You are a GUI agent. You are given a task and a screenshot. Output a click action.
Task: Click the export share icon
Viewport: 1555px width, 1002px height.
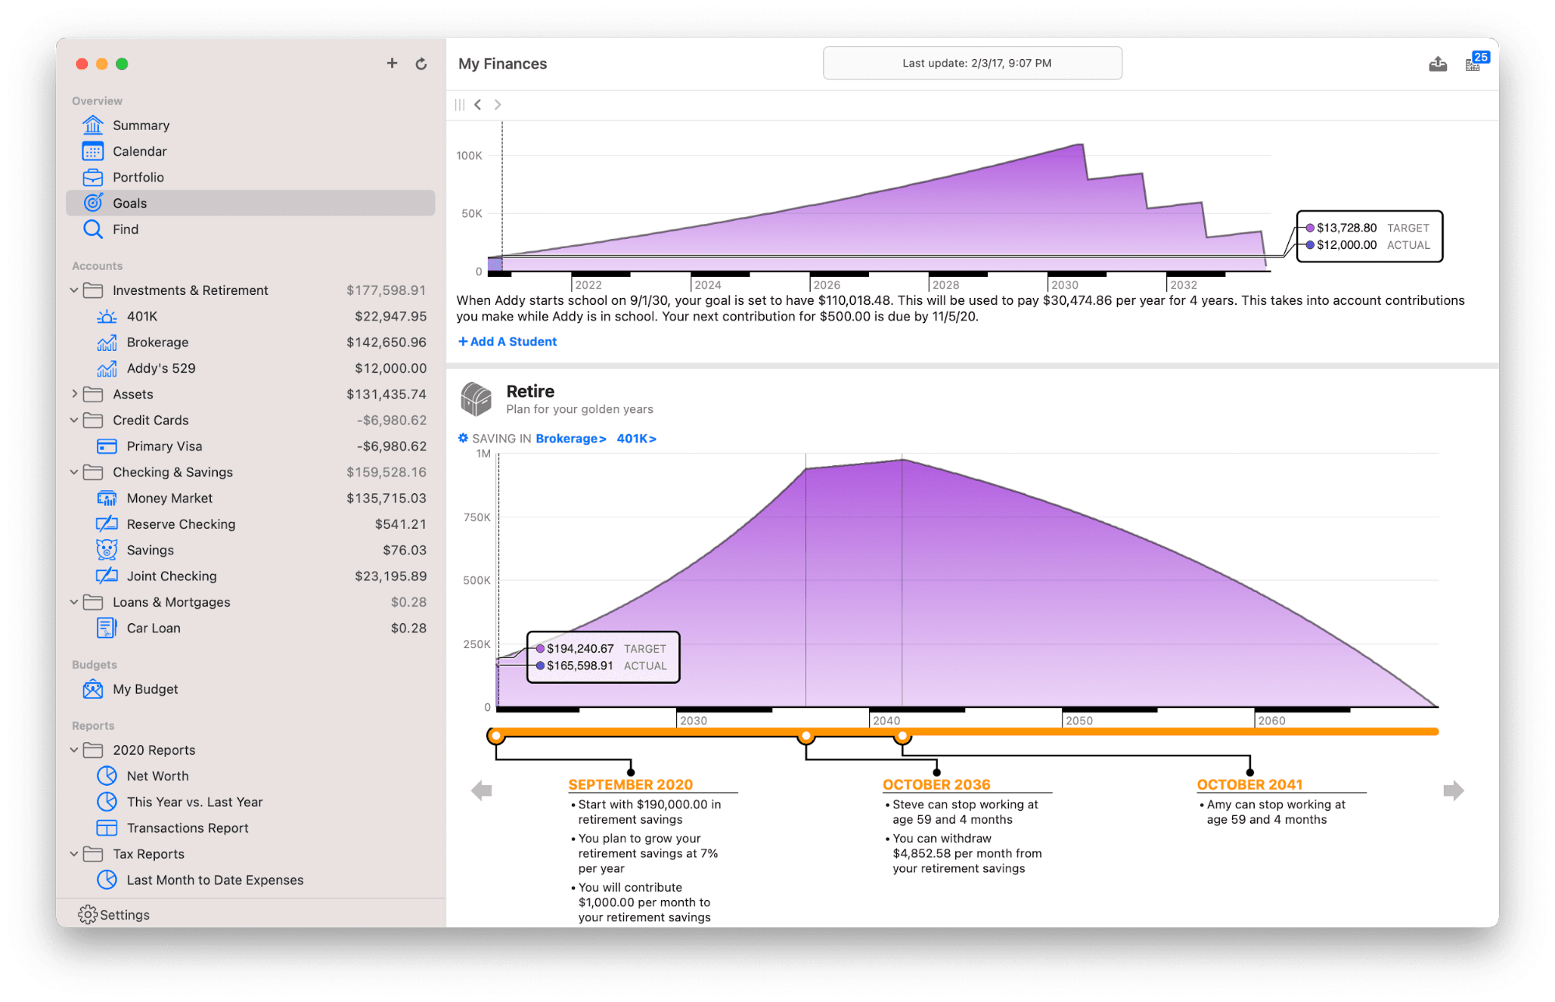[x=1438, y=64]
